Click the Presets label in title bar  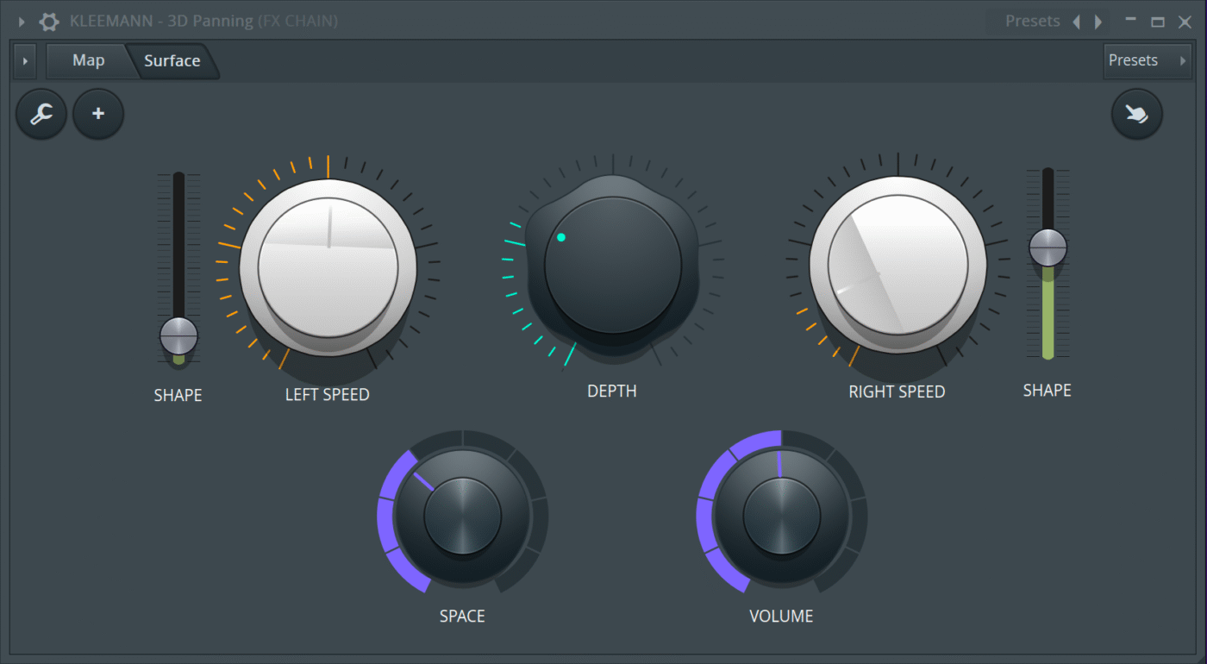click(1032, 22)
